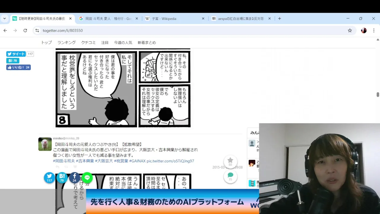Open the 今週の人気 navigation item
The height and width of the screenshot is (214, 380).
[123, 43]
